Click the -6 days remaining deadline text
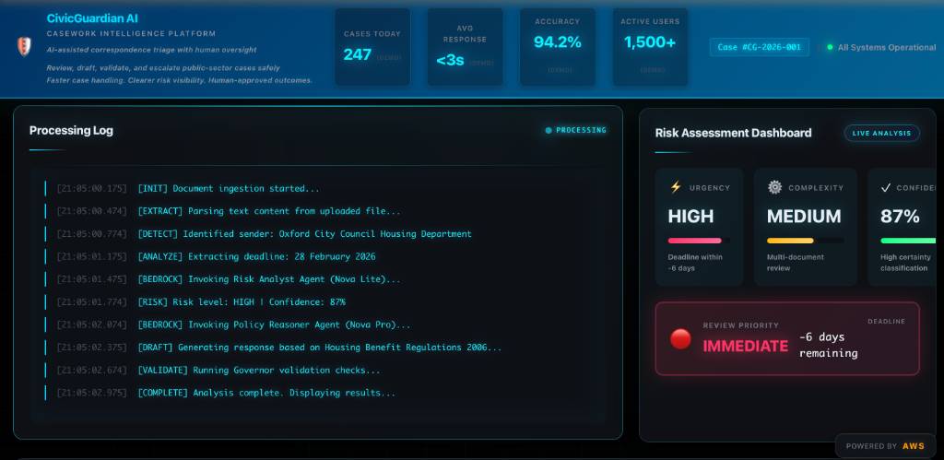Screen dimensions: 944x460 829,345
